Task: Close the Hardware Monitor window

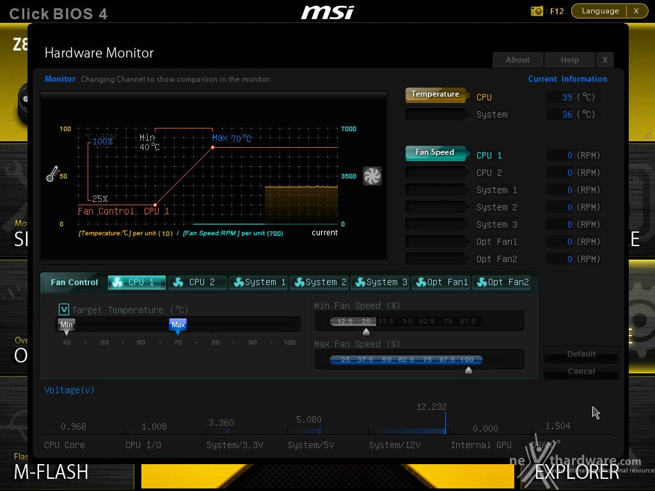Action: click(605, 59)
